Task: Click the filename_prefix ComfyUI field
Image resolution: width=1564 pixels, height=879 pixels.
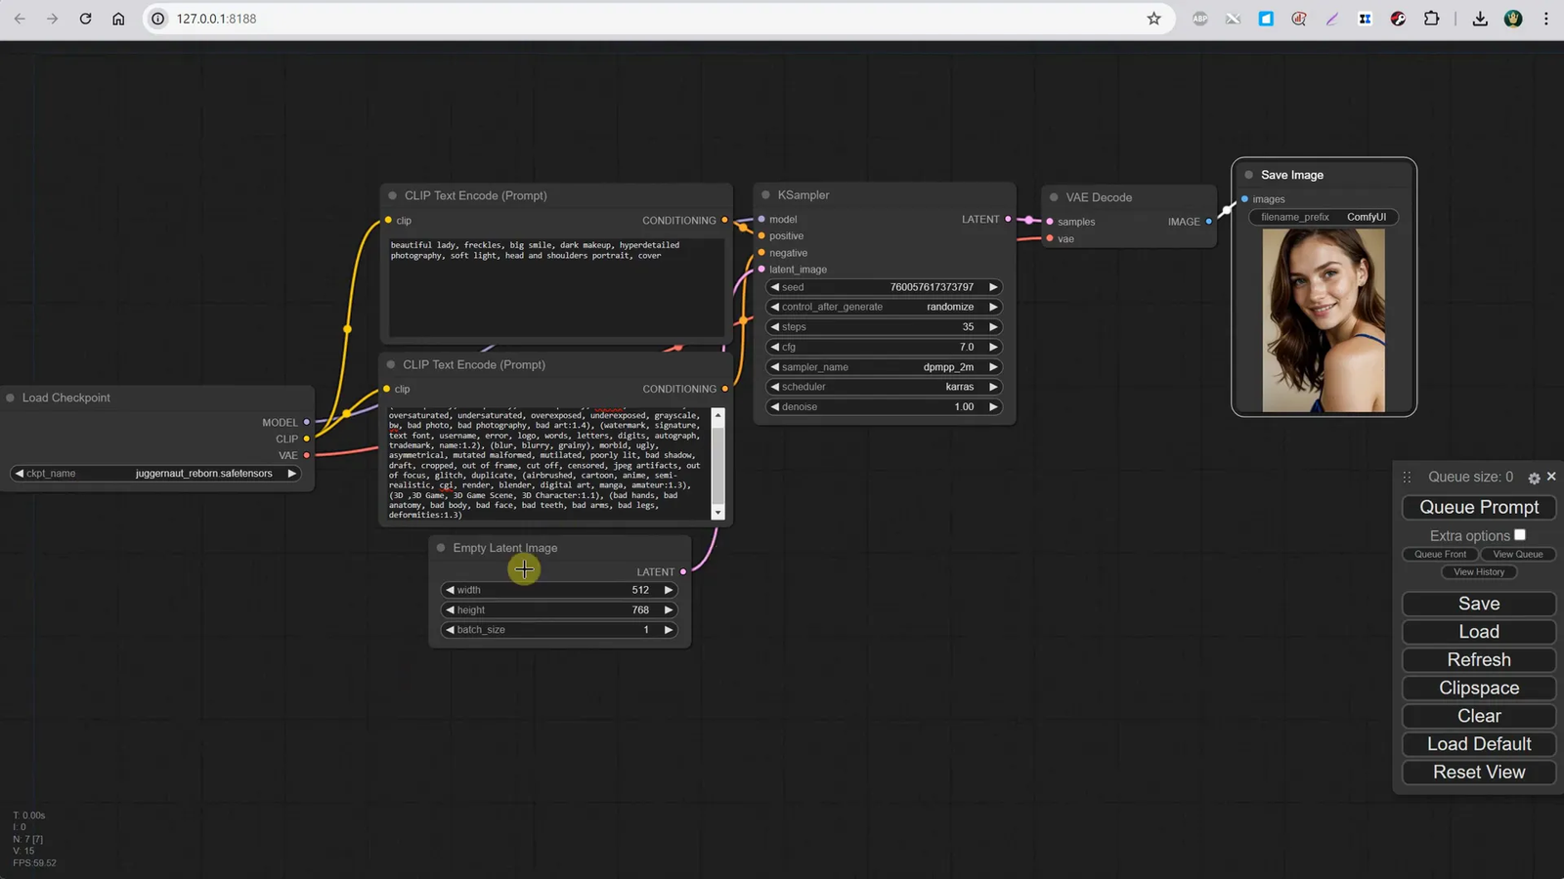Action: (1324, 217)
